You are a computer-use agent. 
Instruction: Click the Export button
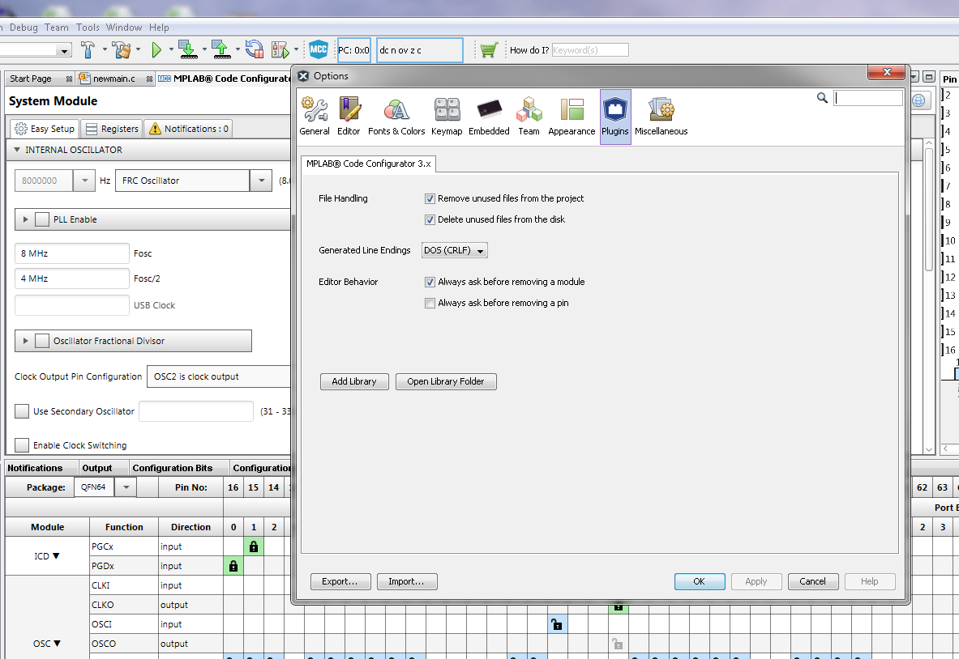[340, 581]
